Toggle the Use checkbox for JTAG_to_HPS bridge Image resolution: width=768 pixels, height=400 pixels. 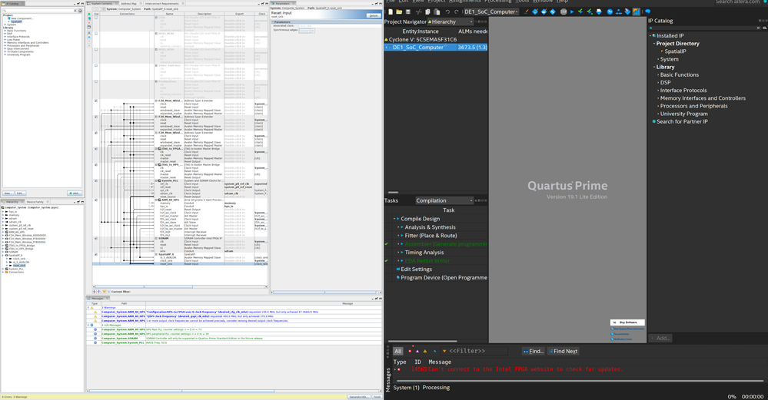(x=96, y=165)
